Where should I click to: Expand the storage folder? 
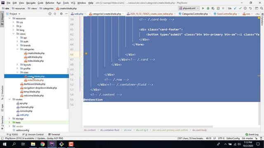pos(9,119)
